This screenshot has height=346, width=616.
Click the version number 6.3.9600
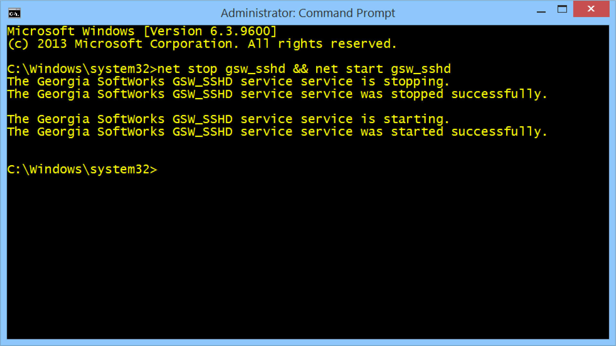pyautogui.click(x=240, y=31)
